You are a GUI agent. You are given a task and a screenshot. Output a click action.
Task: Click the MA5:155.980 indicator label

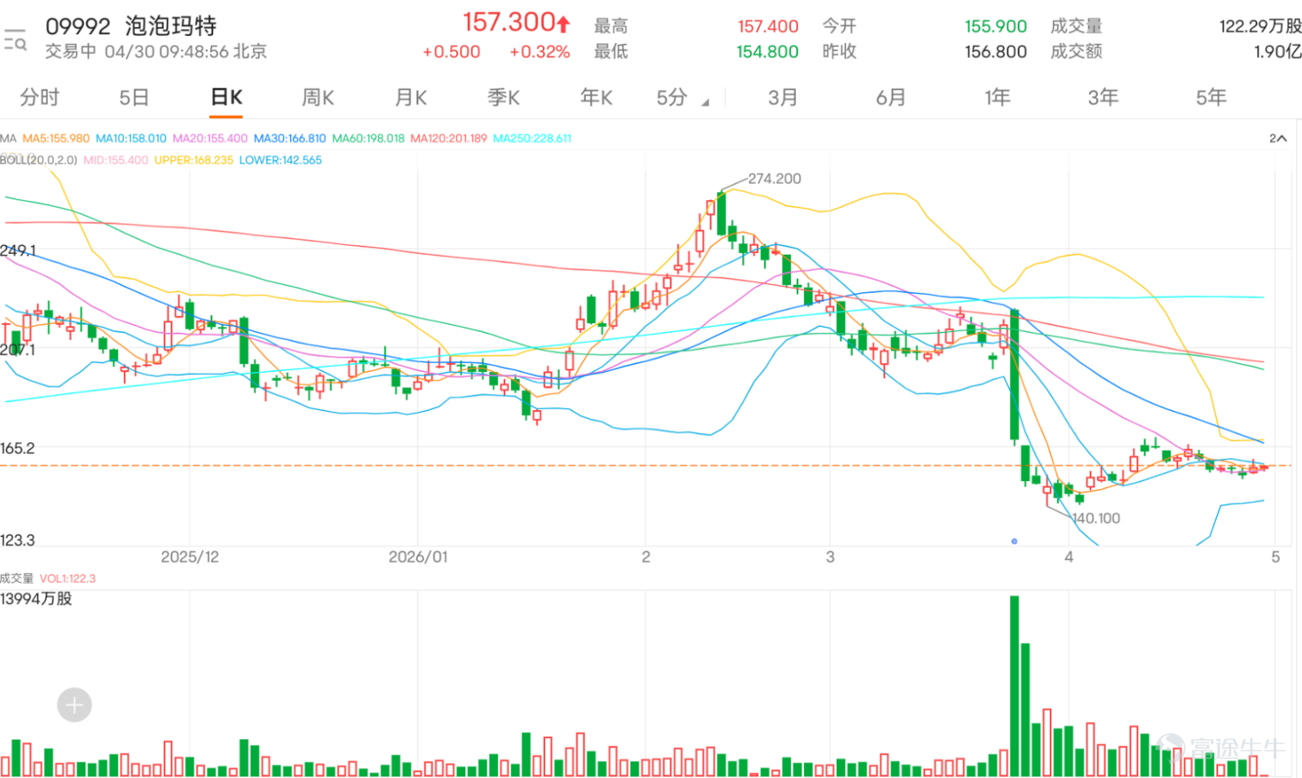click(x=56, y=138)
